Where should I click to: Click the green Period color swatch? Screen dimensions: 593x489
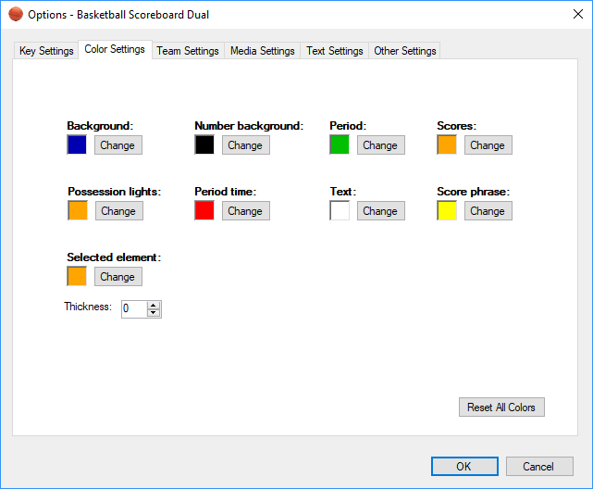[340, 145]
